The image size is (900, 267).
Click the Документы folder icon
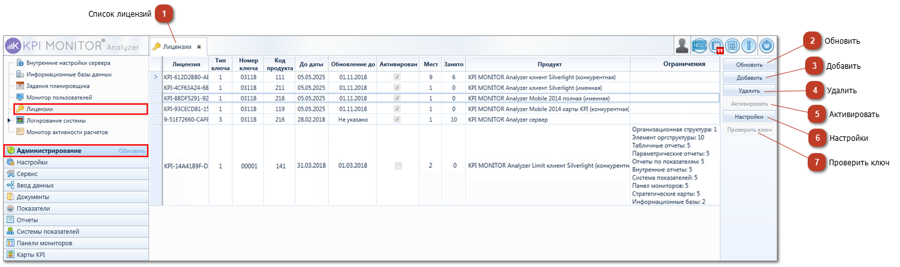[10, 197]
